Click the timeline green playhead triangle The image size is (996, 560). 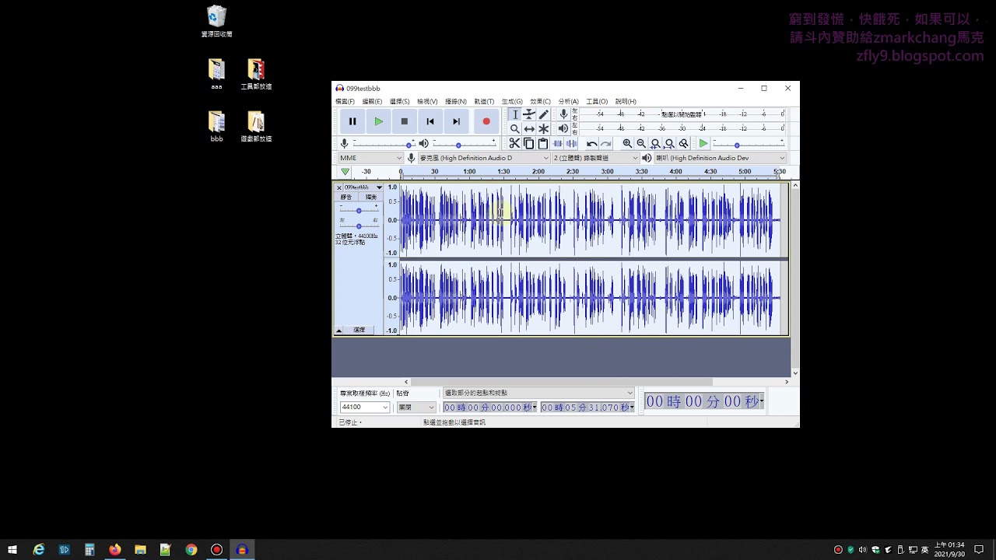(345, 171)
